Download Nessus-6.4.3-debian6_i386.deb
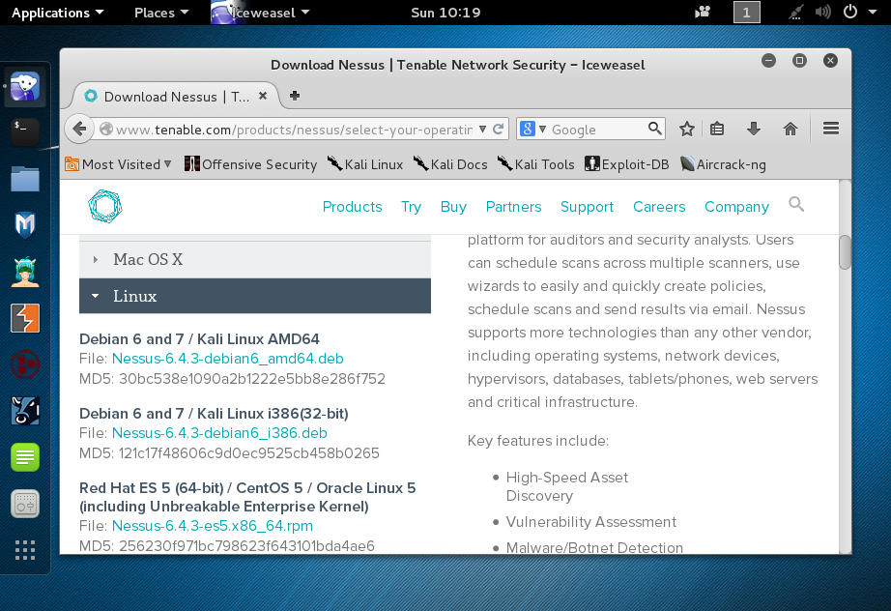 pos(219,433)
